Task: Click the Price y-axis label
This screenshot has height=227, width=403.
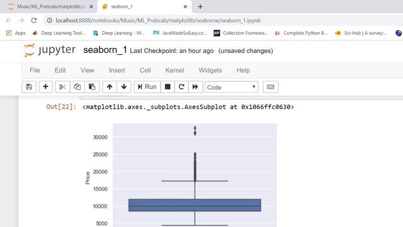Action: coord(88,178)
